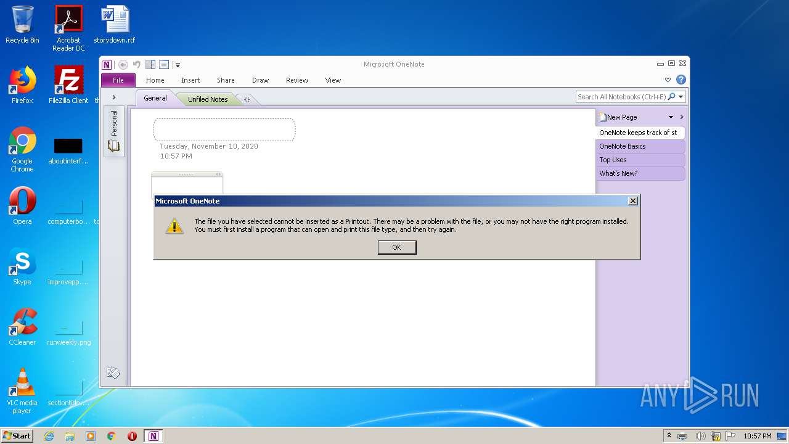Click the Windows Start button
789x444 pixels.
click(x=17, y=435)
